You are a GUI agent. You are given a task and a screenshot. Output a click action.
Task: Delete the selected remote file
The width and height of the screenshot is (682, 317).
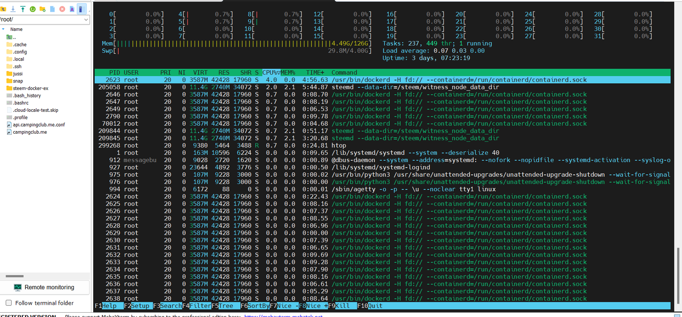[x=61, y=9]
